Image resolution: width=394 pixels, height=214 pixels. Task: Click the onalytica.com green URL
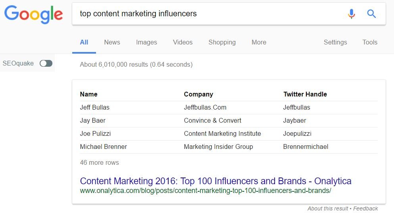point(206,191)
